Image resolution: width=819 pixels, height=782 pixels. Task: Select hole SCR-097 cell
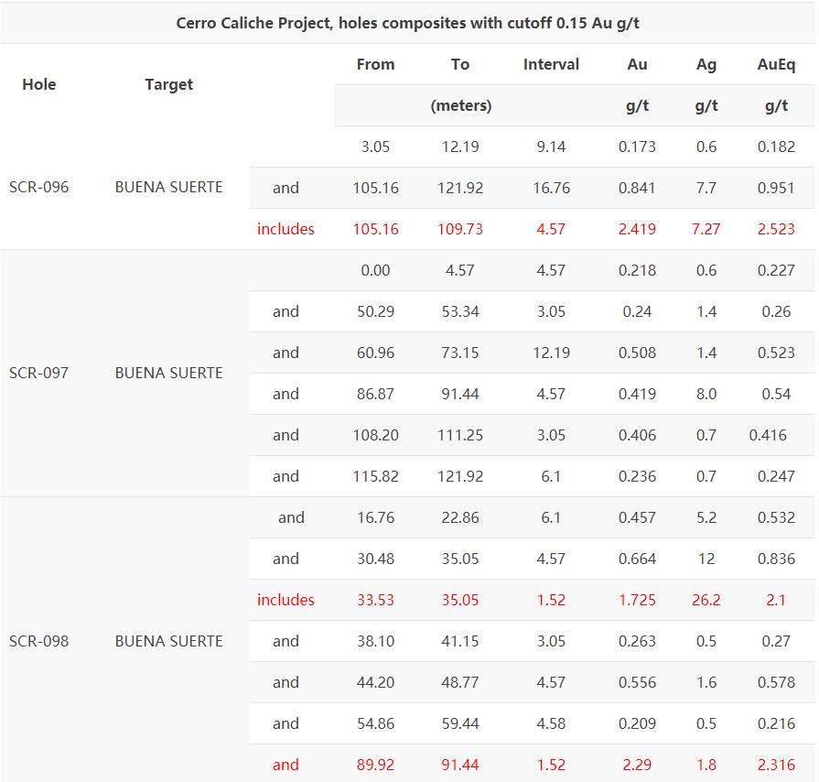click(39, 373)
